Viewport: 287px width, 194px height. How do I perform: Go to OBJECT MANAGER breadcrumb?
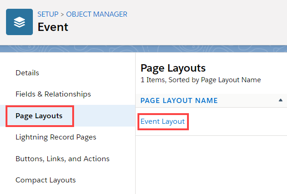point(97,14)
